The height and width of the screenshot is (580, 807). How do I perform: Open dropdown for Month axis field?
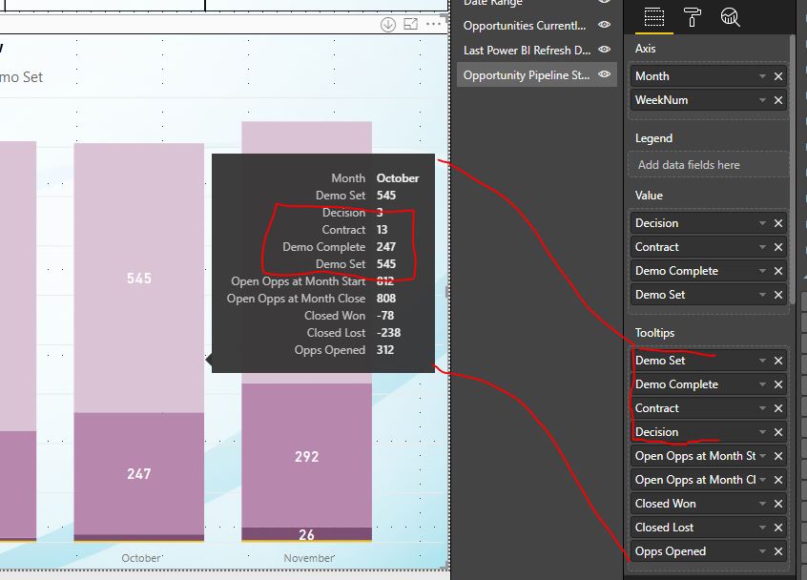[x=762, y=76]
